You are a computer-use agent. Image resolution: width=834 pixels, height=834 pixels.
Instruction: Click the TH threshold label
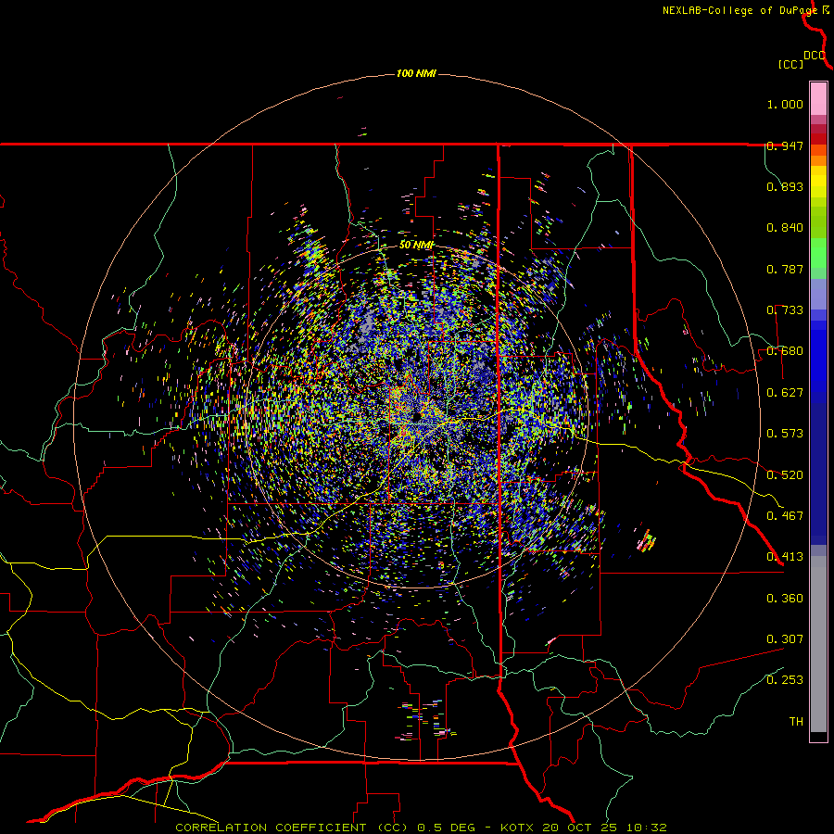click(796, 722)
